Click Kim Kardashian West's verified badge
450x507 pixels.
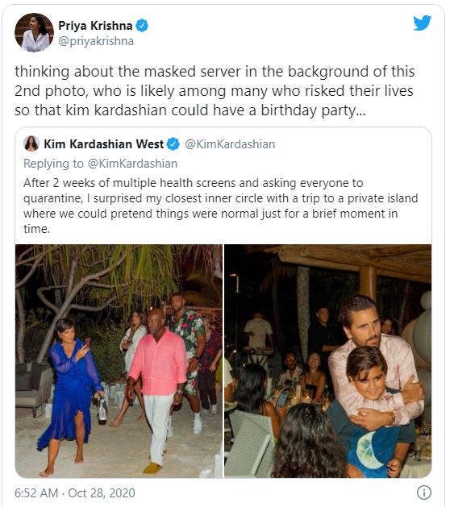coord(173,144)
